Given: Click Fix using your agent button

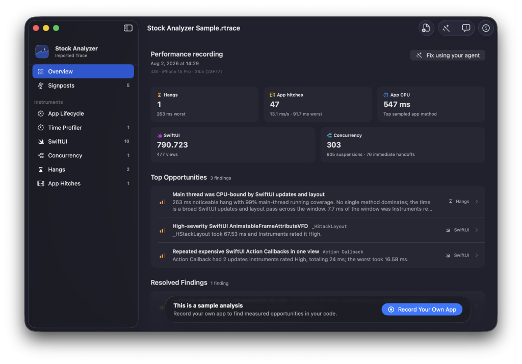Looking at the screenshot, I should [448, 55].
